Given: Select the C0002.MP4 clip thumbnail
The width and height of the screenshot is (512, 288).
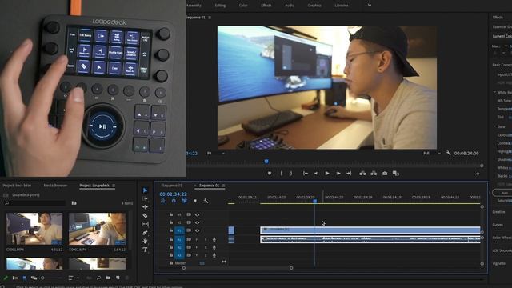Looking at the screenshot, I should pos(97,229).
